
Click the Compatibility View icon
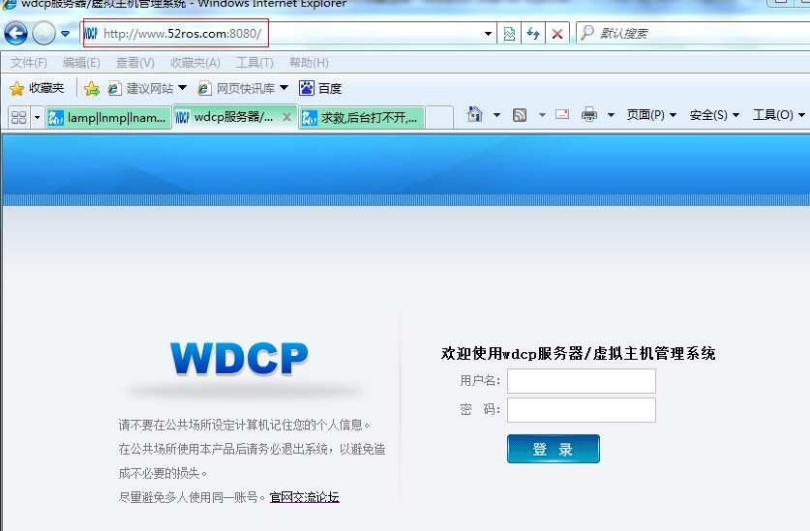tap(509, 34)
